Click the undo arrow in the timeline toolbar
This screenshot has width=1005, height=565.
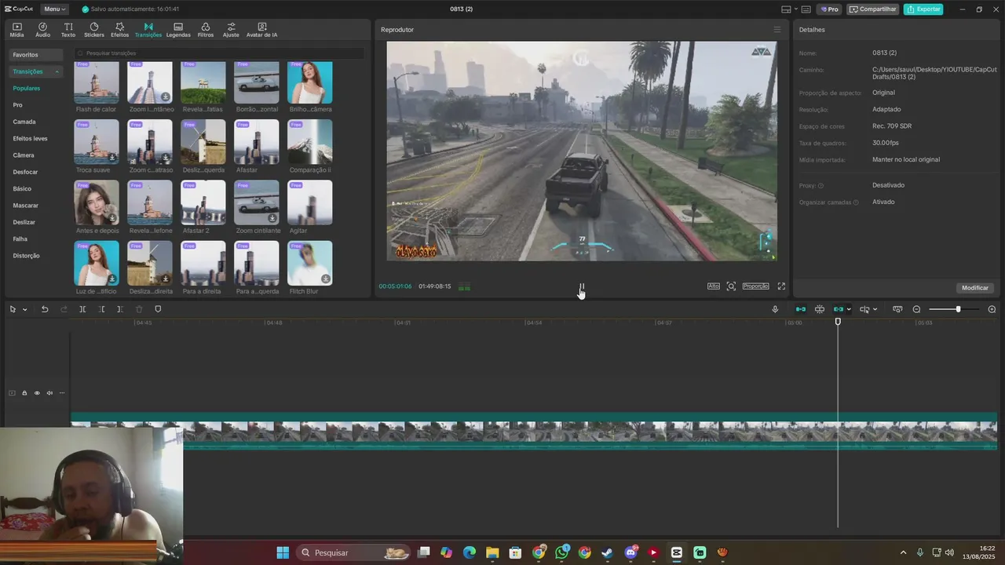45,309
